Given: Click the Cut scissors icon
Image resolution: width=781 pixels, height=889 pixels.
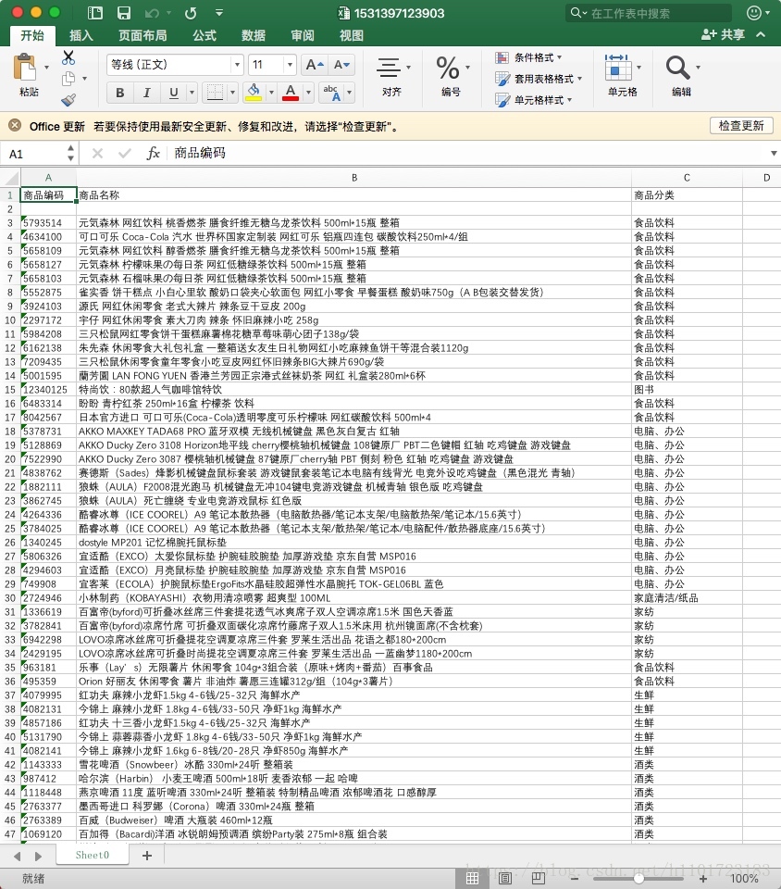Looking at the screenshot, I should (68, 57).
